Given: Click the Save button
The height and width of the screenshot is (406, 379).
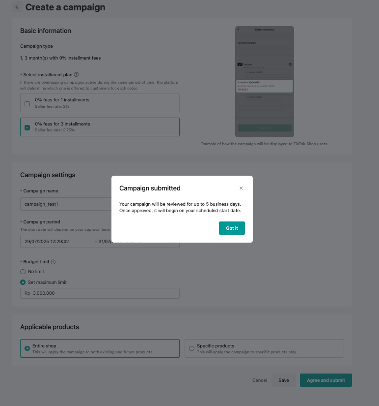Looking at the screenshot, I should (284, 380).
